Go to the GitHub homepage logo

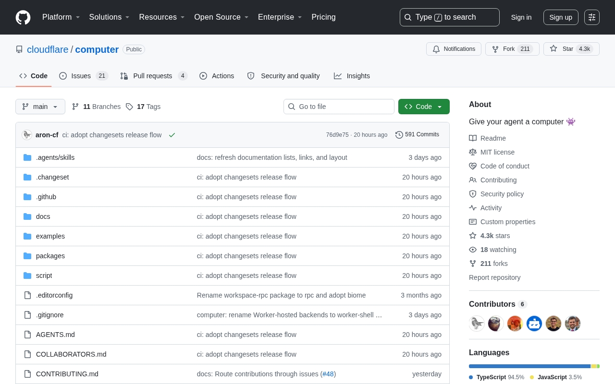tap(23, 17)
